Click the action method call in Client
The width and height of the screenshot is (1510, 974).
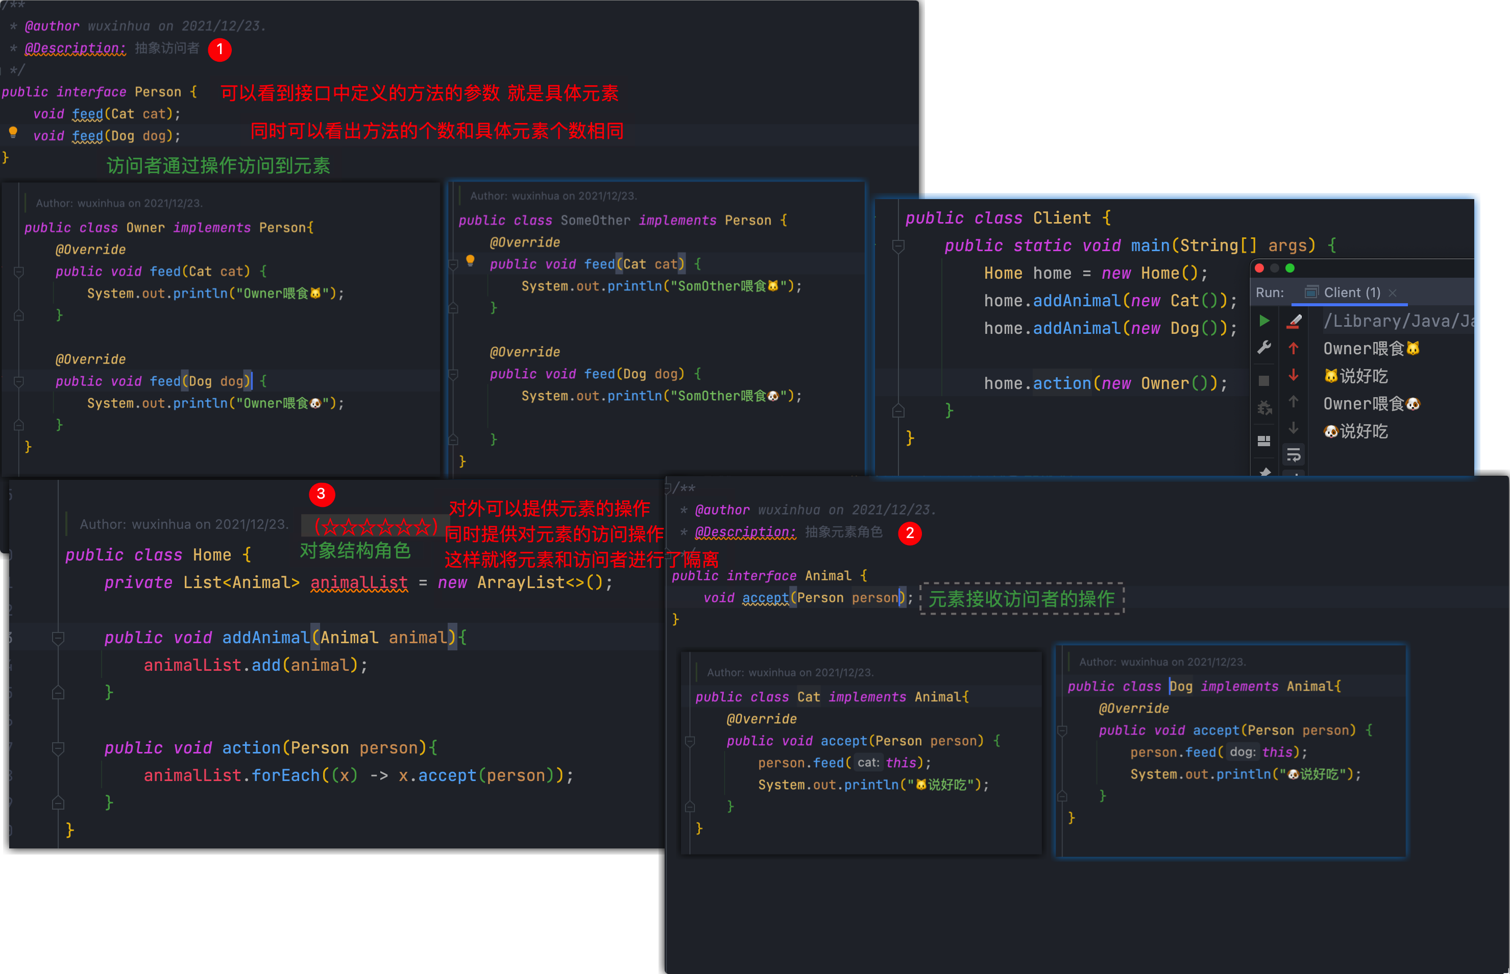pyautogui.click(x=1062, y=383)
